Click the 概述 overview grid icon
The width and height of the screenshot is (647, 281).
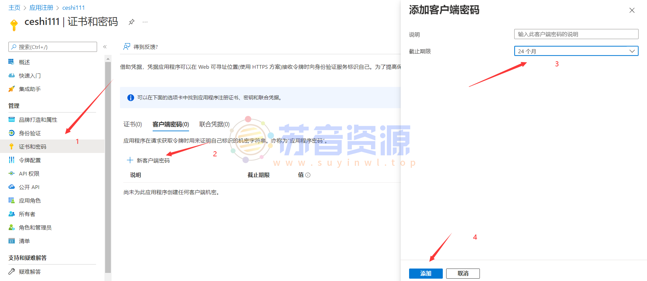[11, 62]
